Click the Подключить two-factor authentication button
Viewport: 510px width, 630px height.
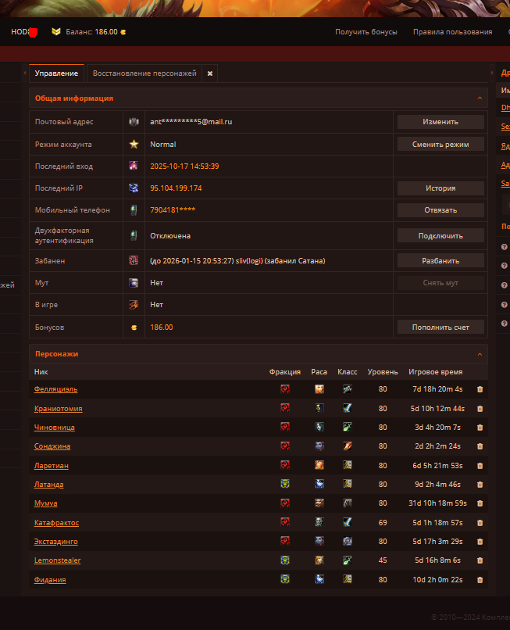point(440,235)
